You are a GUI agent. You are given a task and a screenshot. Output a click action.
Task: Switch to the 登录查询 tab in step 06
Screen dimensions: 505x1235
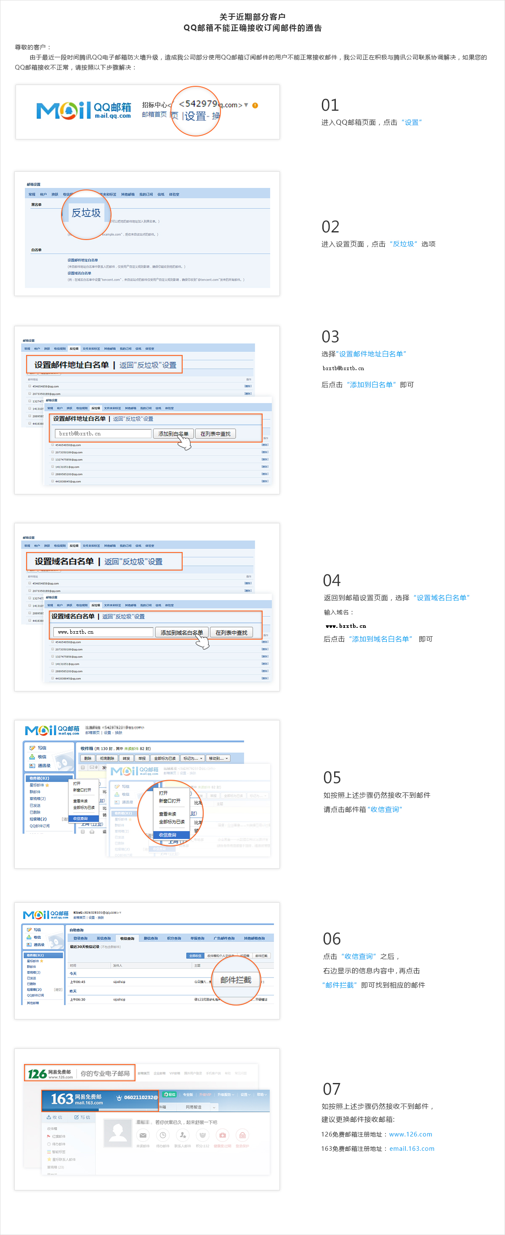tap(80, 938)
